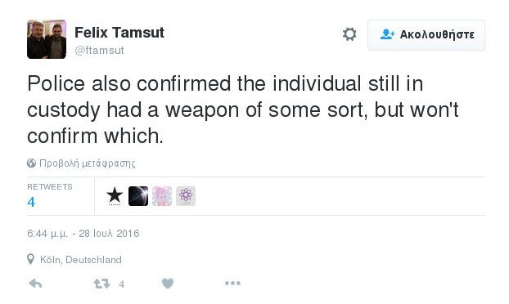View the purple flower retweeter avatar
The height and width of the screenshot is (304, 509).
pos(186,196)
